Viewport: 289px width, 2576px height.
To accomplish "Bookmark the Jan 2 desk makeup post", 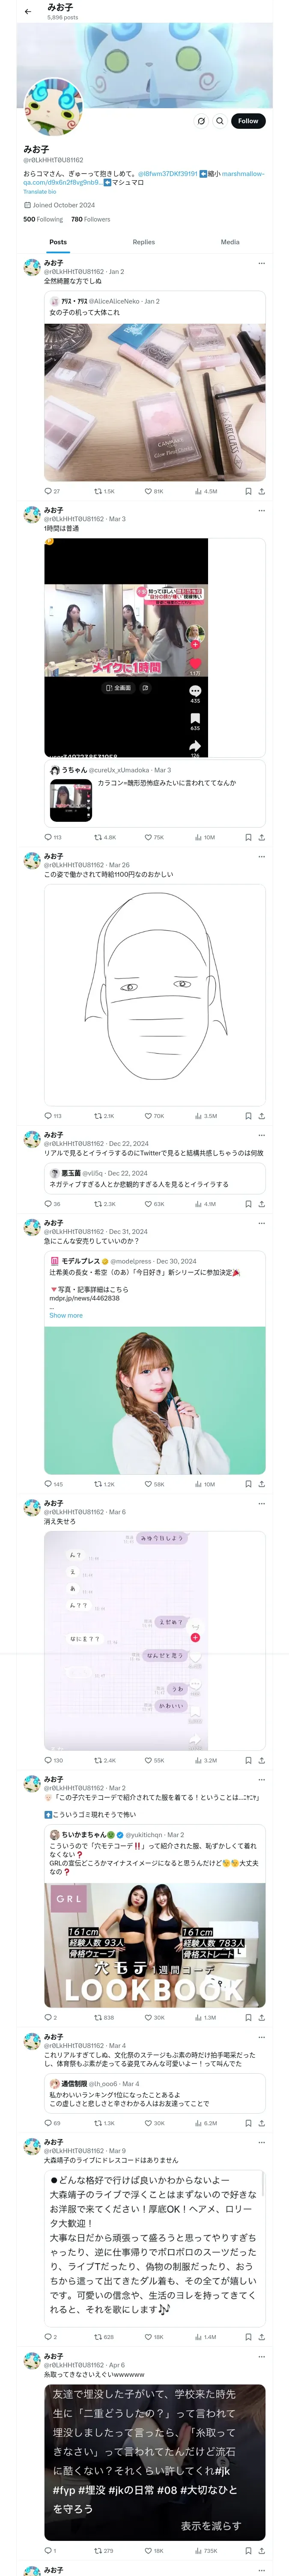I will (248, 491).
